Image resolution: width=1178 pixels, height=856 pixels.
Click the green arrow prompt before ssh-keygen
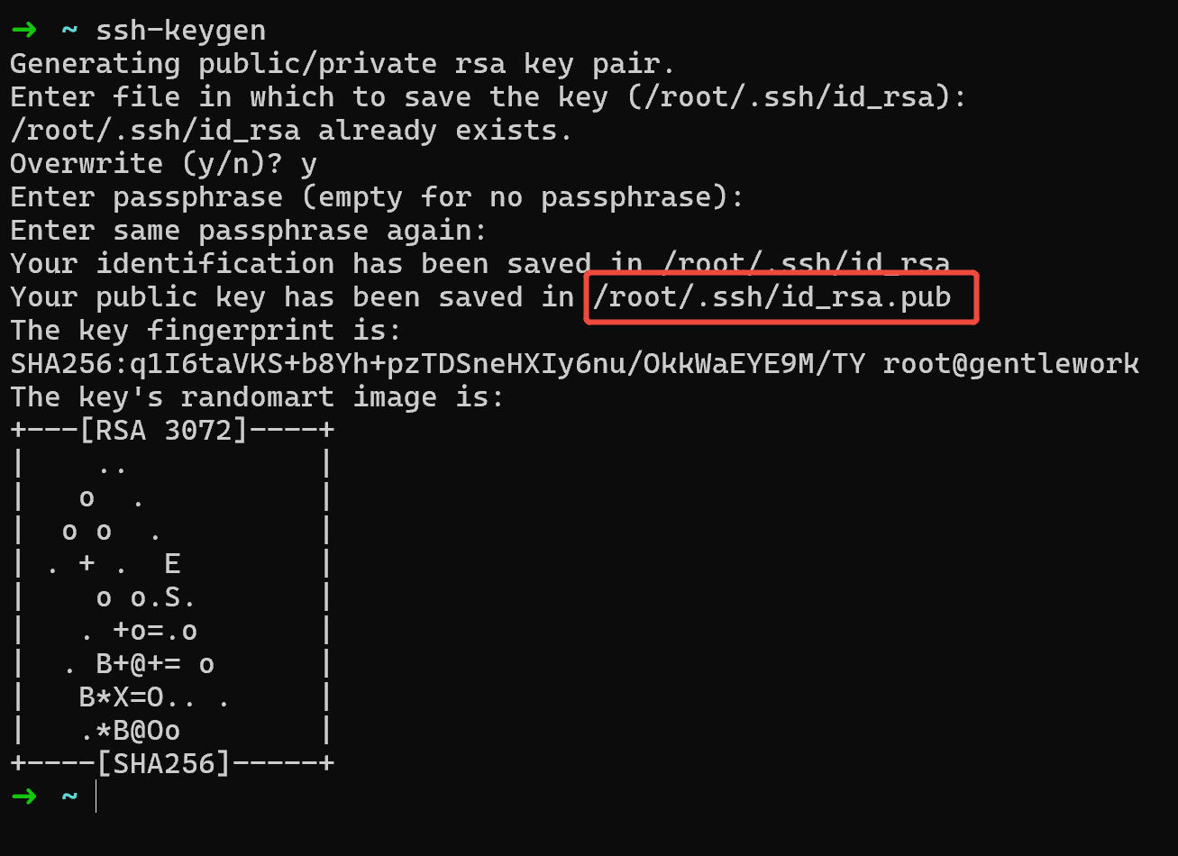click(x=24, y=30)
